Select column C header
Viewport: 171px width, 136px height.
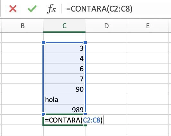(64, 26)
